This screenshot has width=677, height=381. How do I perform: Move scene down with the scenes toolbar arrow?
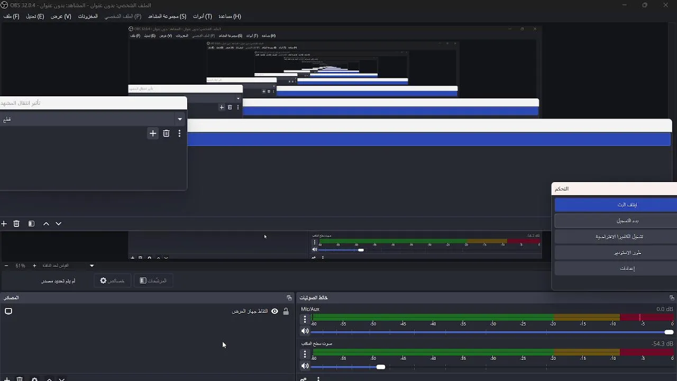(x=59, y=224)
